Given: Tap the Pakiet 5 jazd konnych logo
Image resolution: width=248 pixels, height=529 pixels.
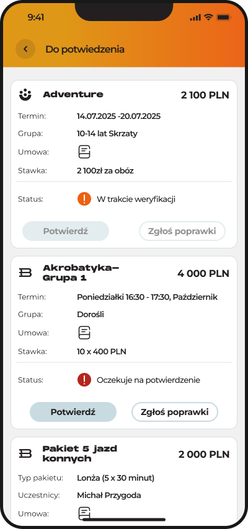Looking at the screenshot, I should coord(25,454).
